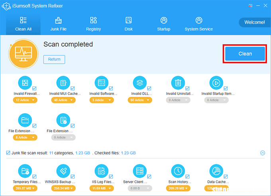Uncheck the Scan History checkbox
271x196 pixels.
point(187,176)
